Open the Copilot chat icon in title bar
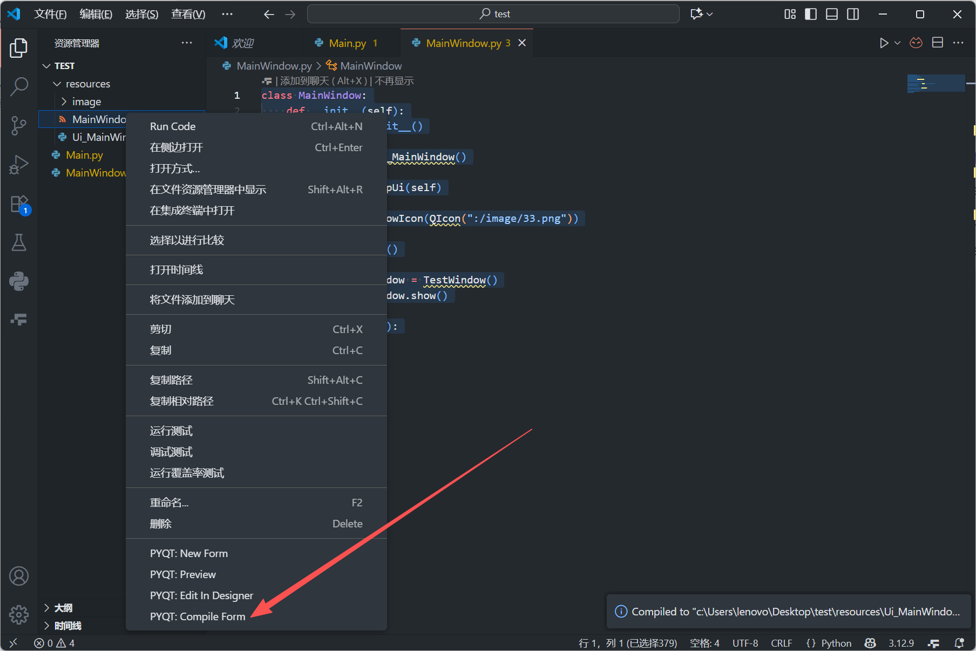The width and height of the screenshot is (976, 651). pyautogui.click(x=697, y=14)
